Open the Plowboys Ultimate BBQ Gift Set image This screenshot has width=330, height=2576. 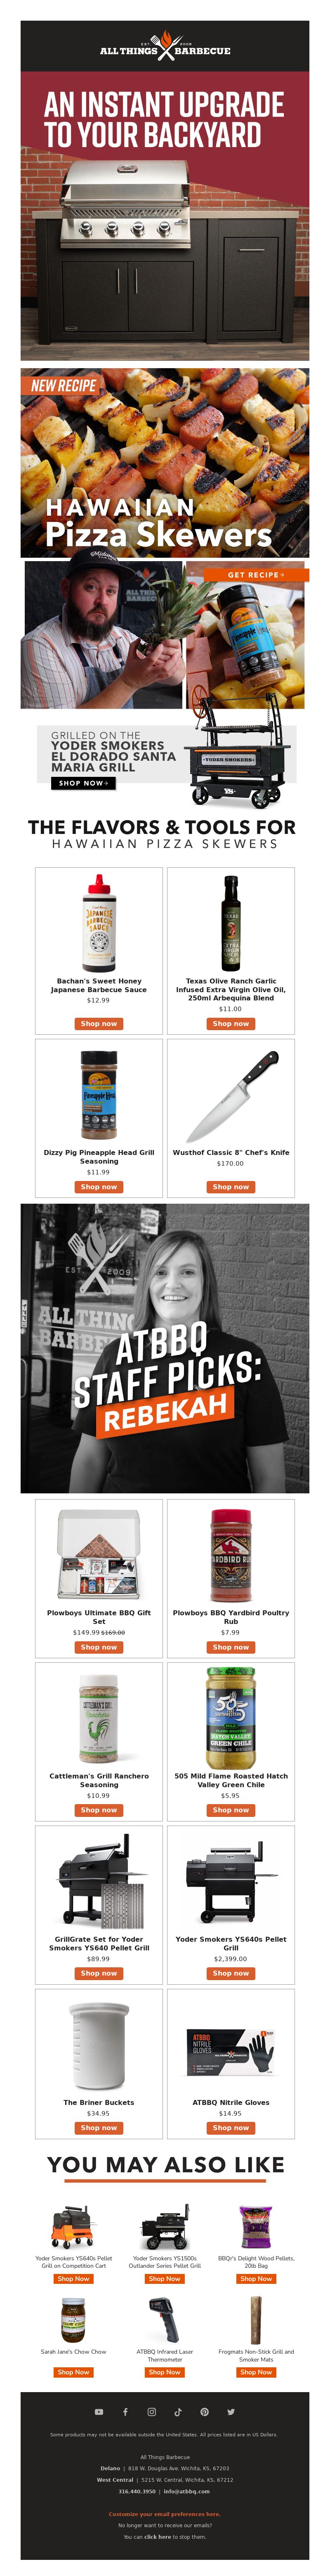99,1555
